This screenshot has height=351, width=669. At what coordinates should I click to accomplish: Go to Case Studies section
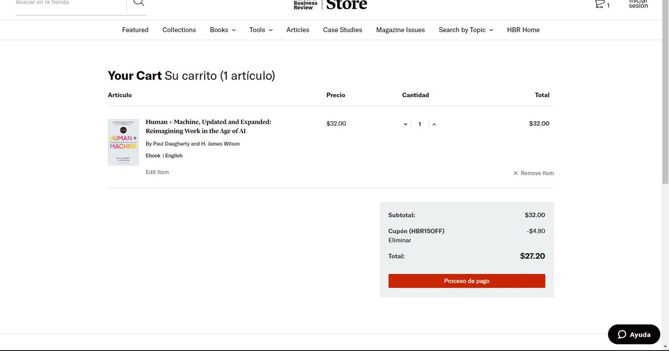343,30
